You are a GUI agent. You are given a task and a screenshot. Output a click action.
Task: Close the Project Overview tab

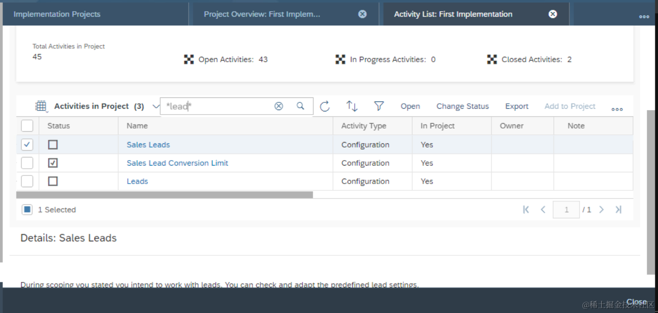coord(362,14)
